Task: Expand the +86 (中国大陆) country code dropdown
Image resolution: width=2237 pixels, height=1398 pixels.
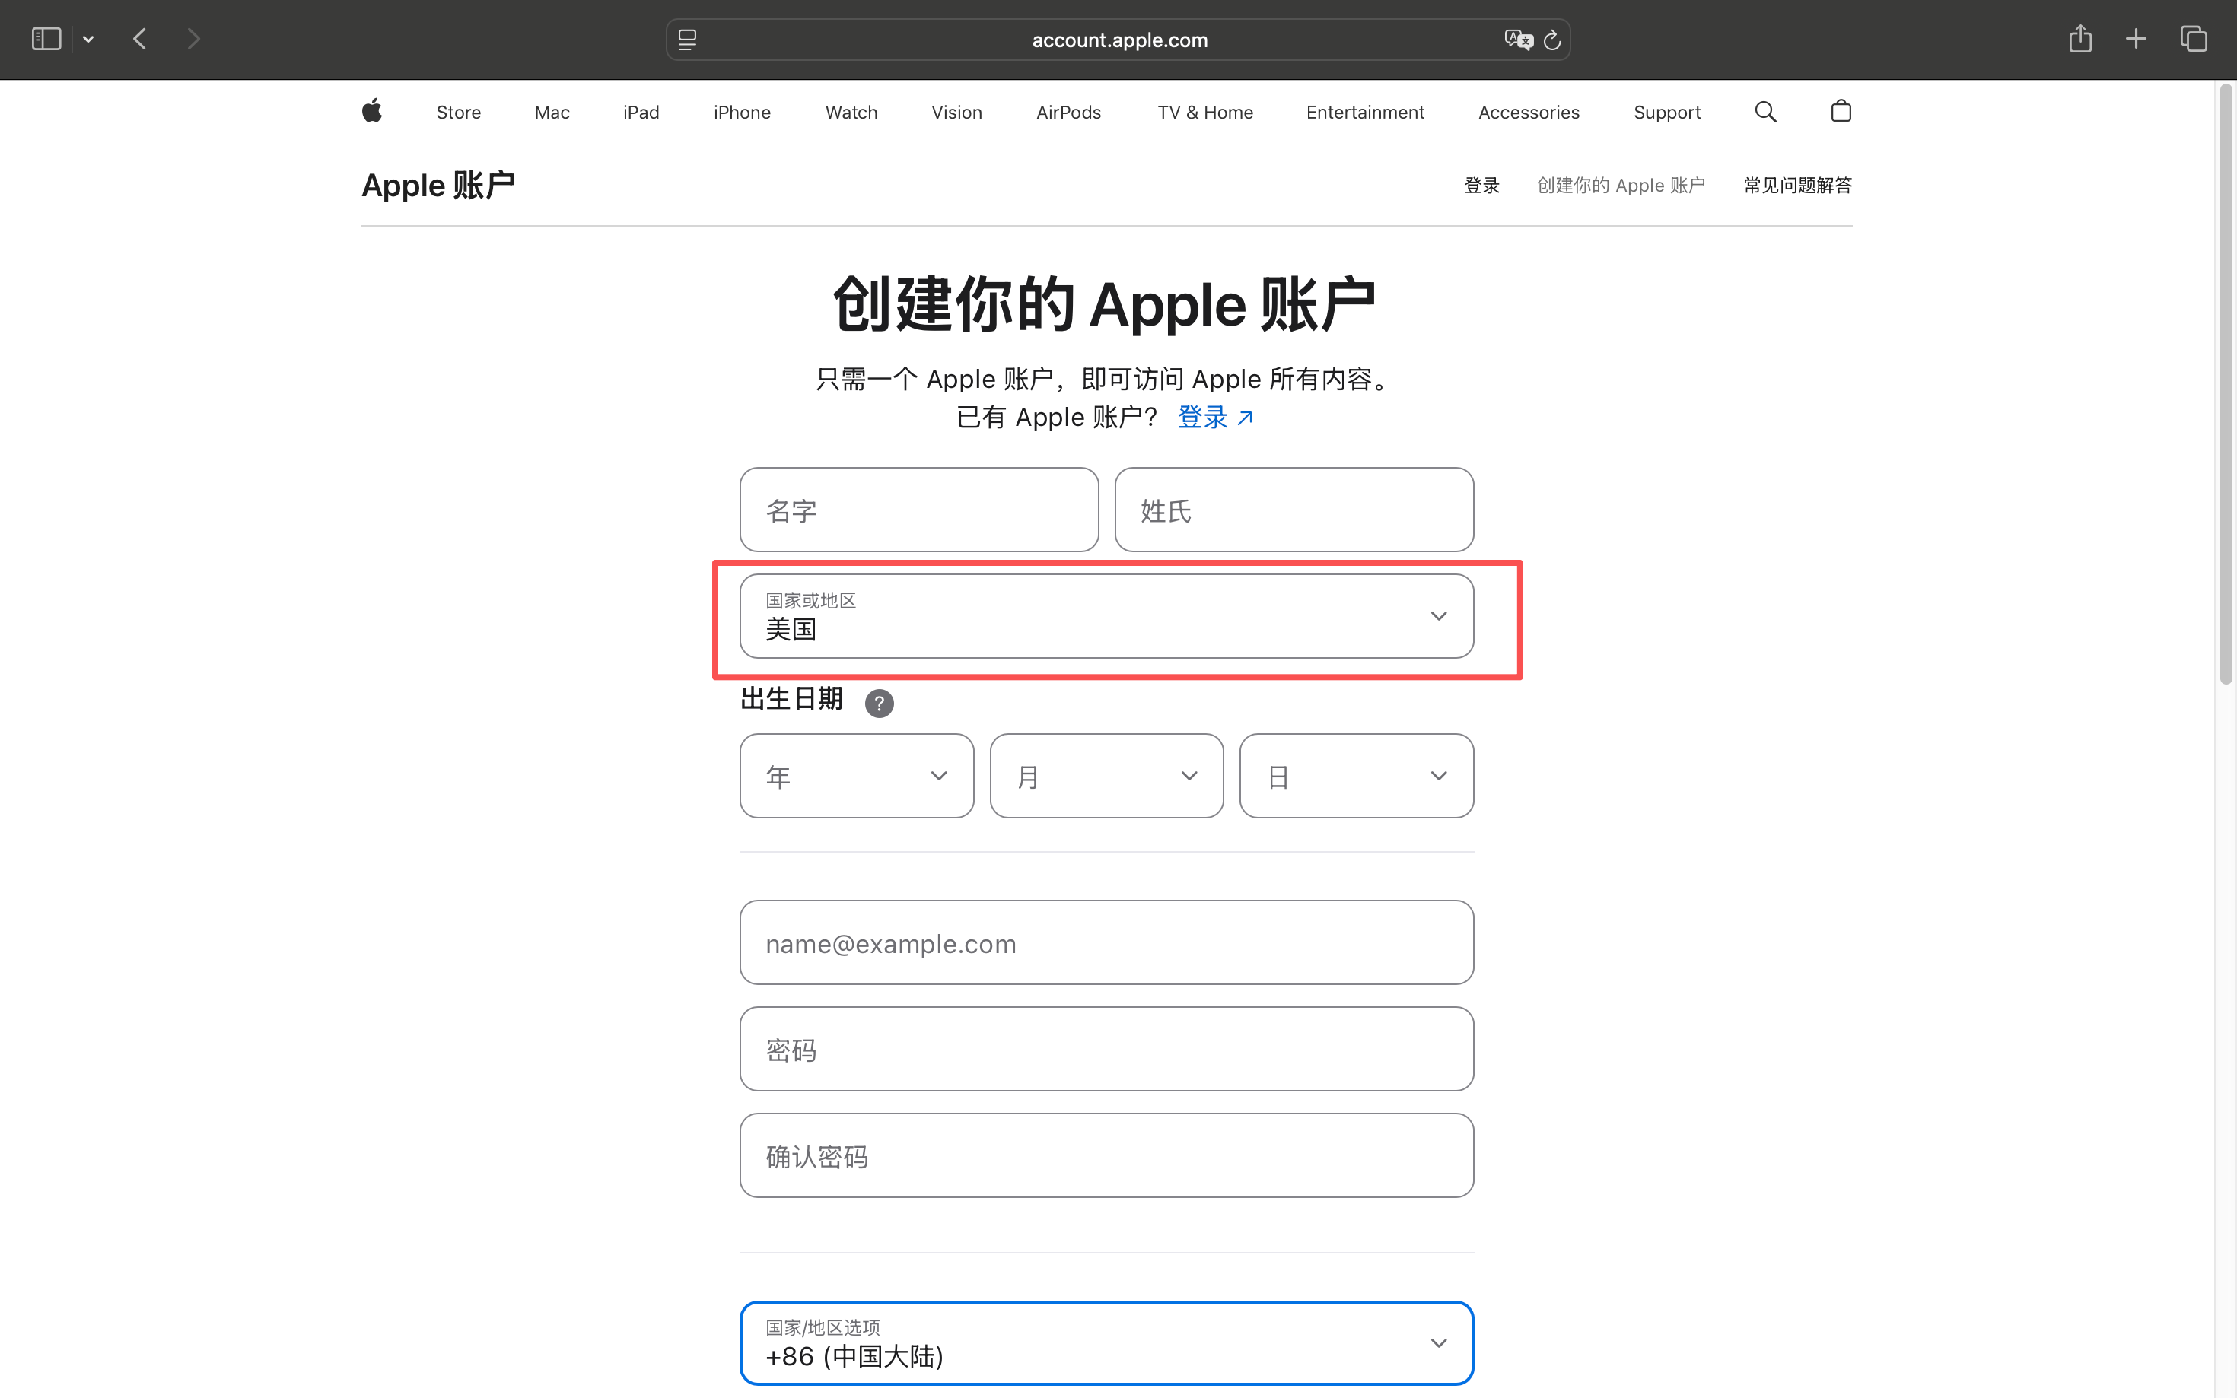Action: pyautogui.click(x=1106, y=1342)
